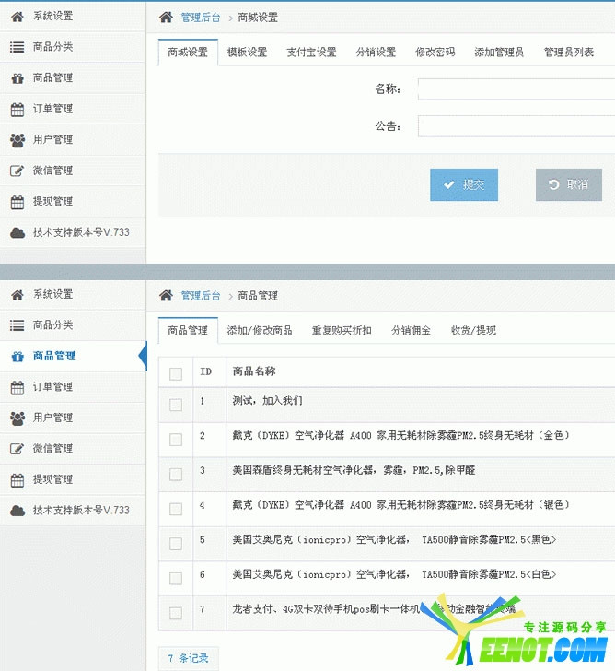Switch to the 模板设置 tab
615x671 pixels.
click(x=247, y=53)
